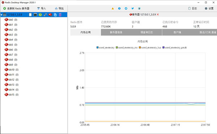Switch to the 客户端 tab

[177, 32]
